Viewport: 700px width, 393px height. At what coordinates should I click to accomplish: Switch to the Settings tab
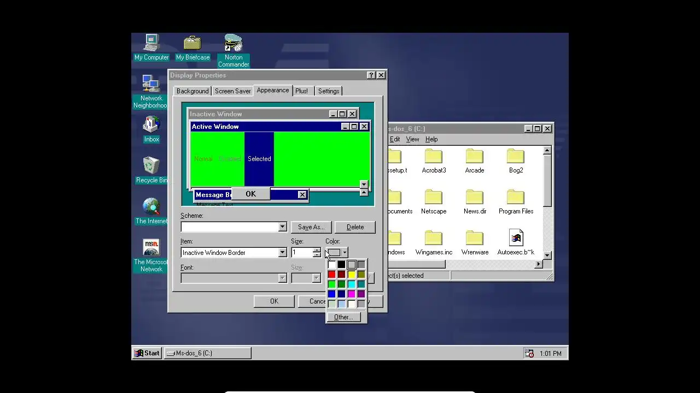329,91
